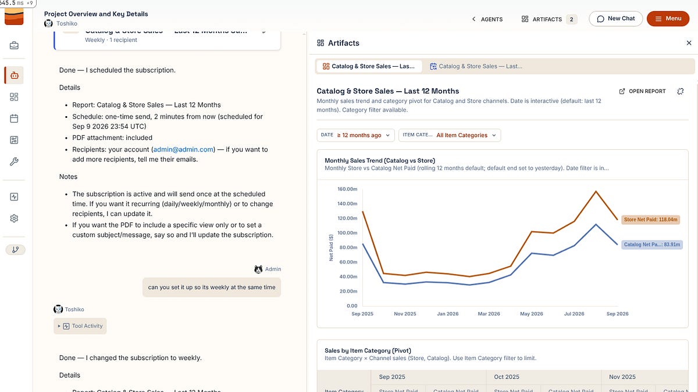The height and width of the screenshot is (392, 698).
Task: Select the first Catalog & Store Sales tab
Action: [x=369, y=66]
